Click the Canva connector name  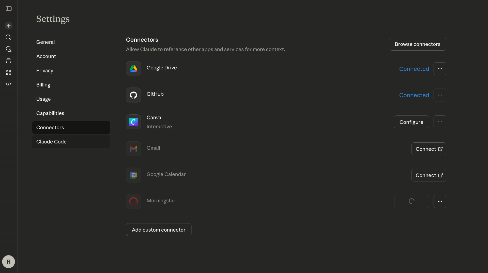pos(154,117)
